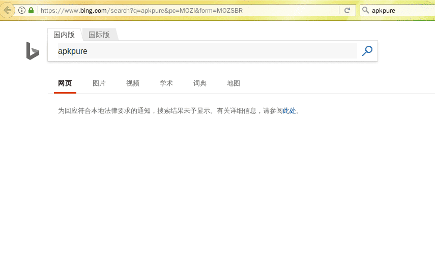This screenshot has height=268, width=435.
Task: Submit search with the blue magnifier icon
Action: [367, 51]
